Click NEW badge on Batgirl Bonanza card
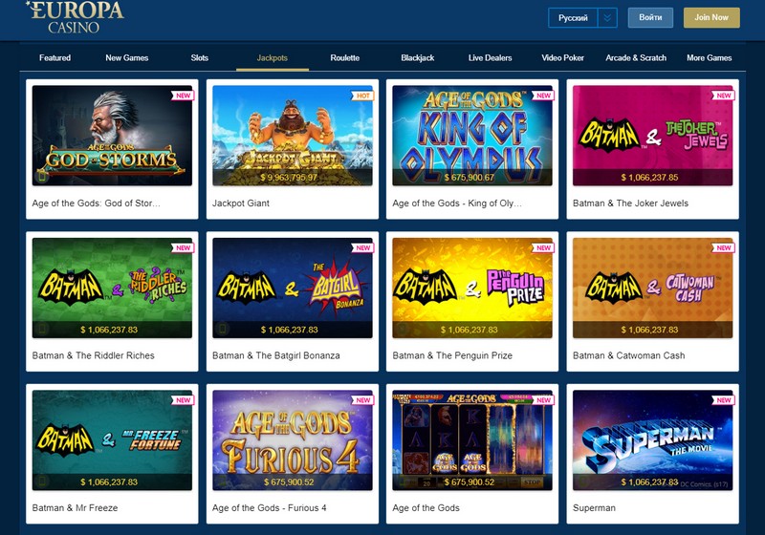This screenshot has width=765, height=535. pos(362,248)
